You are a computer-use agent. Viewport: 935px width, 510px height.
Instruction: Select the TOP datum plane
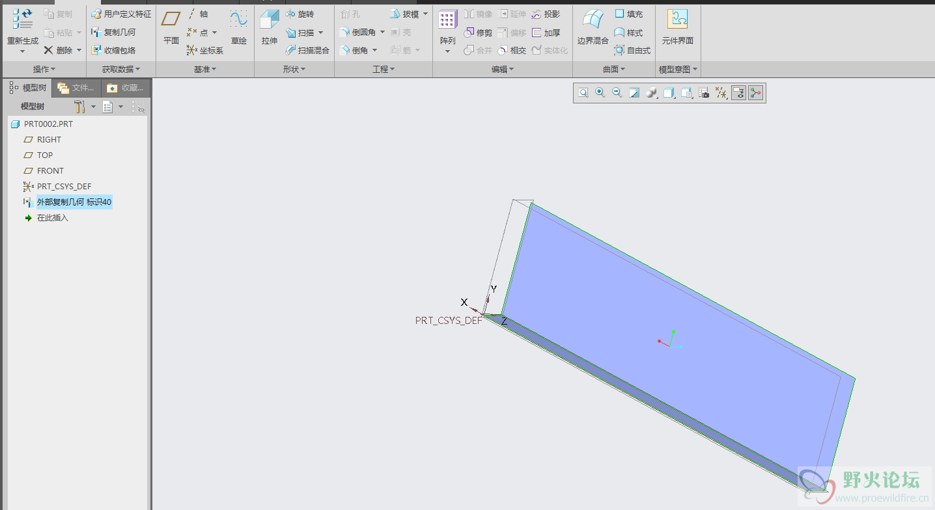(x=38, y=155)
